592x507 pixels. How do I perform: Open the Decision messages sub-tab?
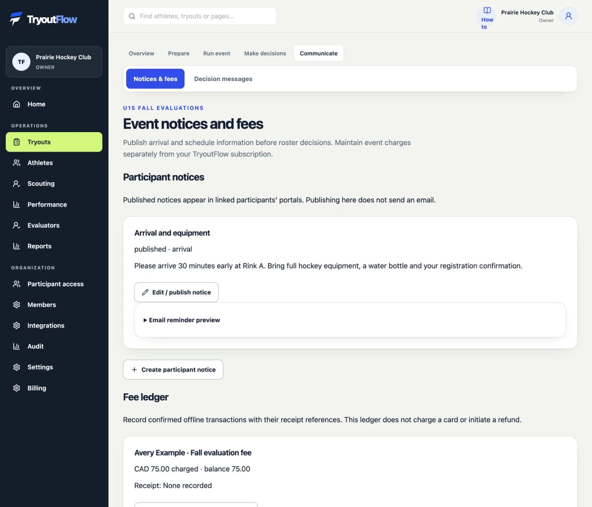point(223,79)
